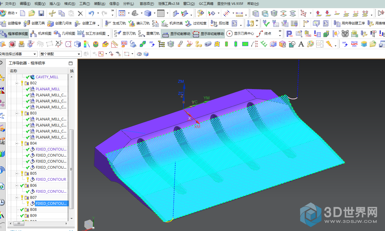Click the yellow angled ruler icon in fourth toolbar row
Screen dimensions: 385x231
click(114, 44)
